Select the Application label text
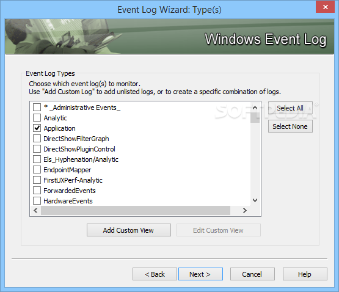 [x=59, y=128]
